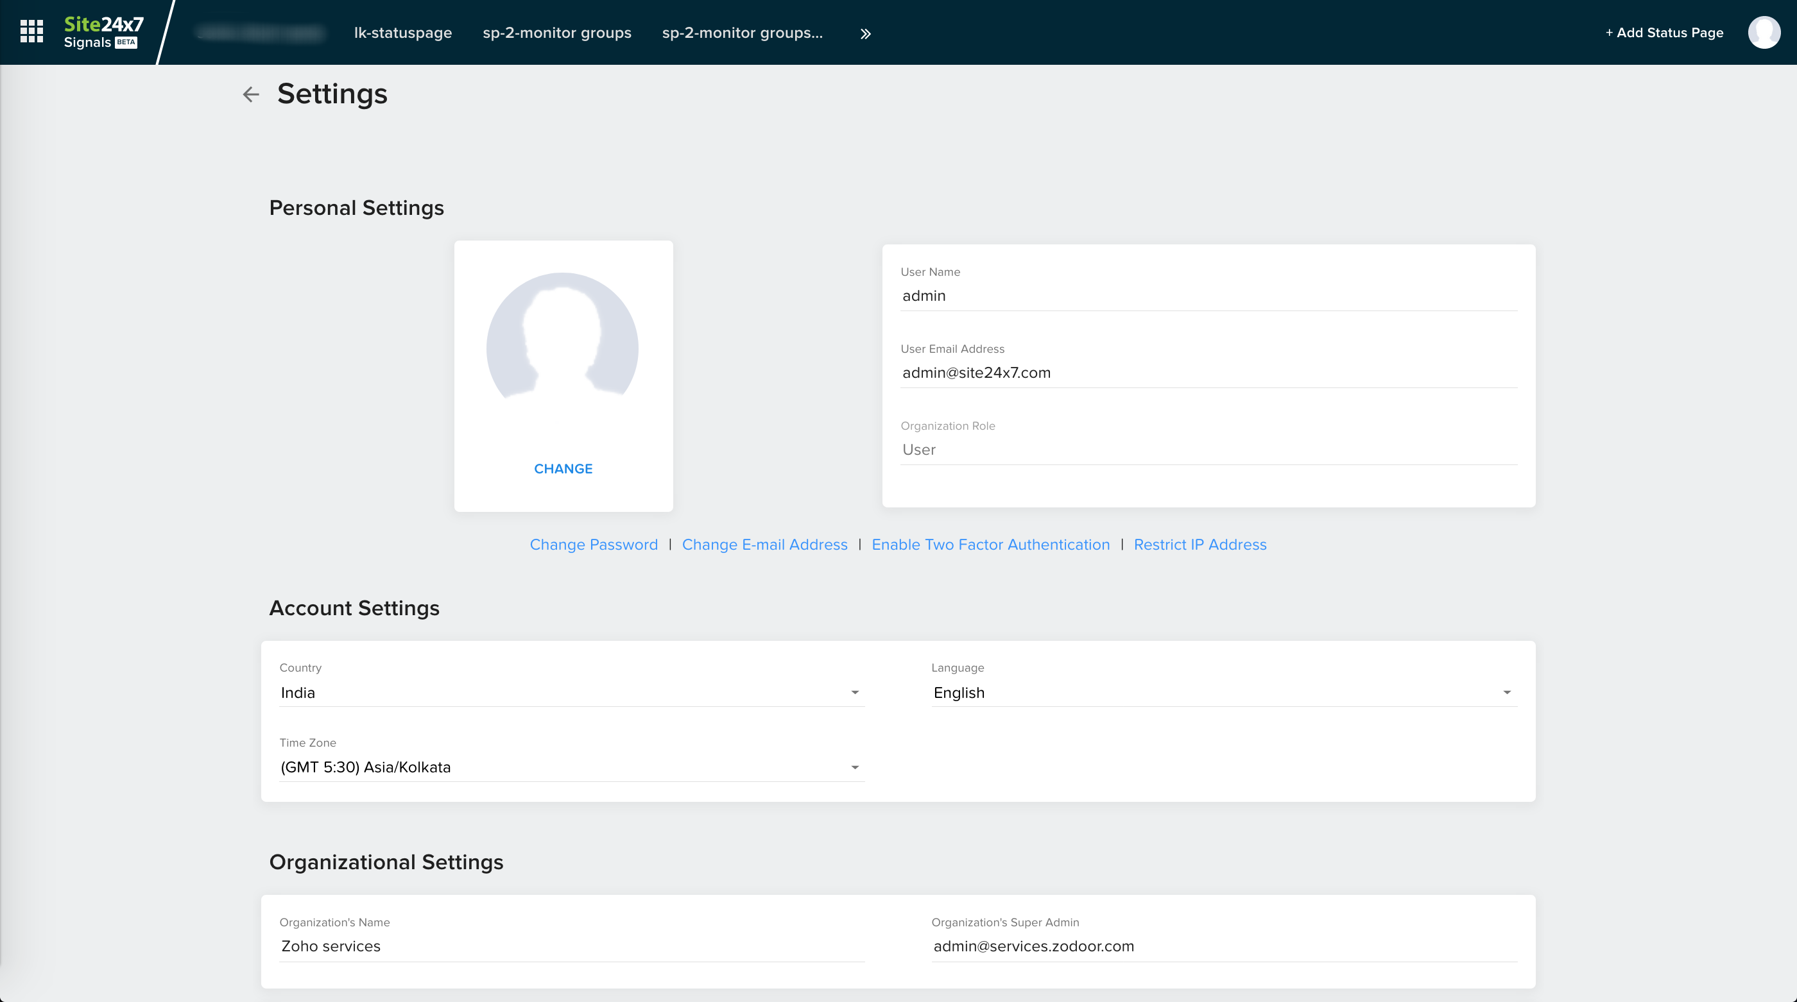The image size is (1797, 1002).
Task: Enable Two Factor Authentication link
Action: pyautogui.click(x=990, y=545)
